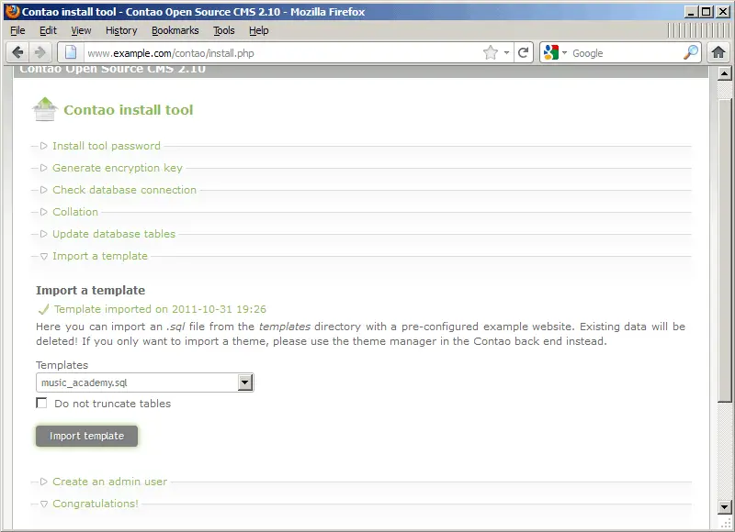Open the View menu
The width and height of the screenshot is (735, 532).
pyautogui.click(x=81, y=30)
